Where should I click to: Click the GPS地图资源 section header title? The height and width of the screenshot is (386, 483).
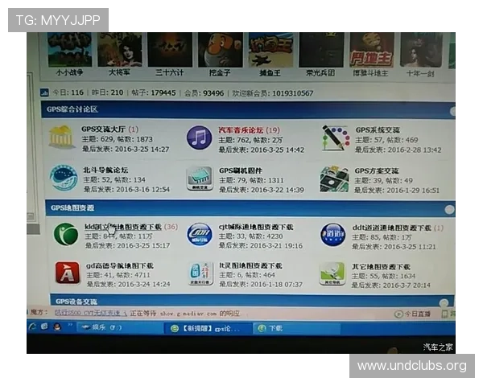(x=72, y=208)
